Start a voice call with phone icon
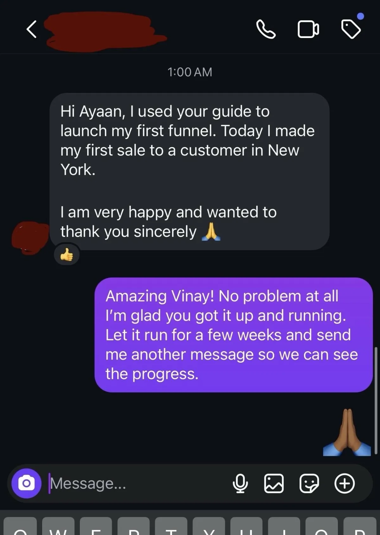 tap(266, 29)
